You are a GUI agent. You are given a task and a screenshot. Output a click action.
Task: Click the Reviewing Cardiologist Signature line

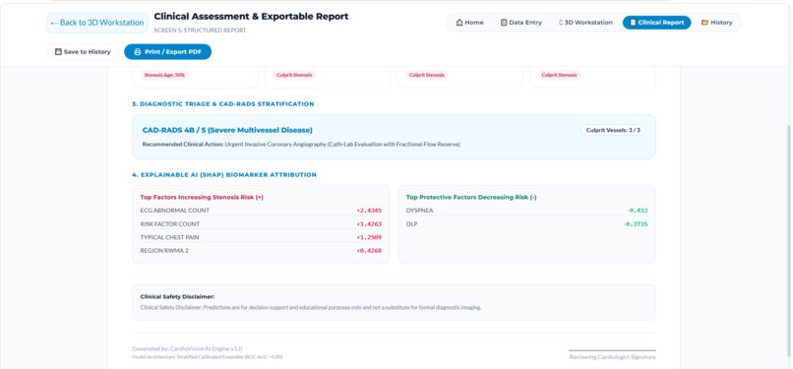pos(612,357)
